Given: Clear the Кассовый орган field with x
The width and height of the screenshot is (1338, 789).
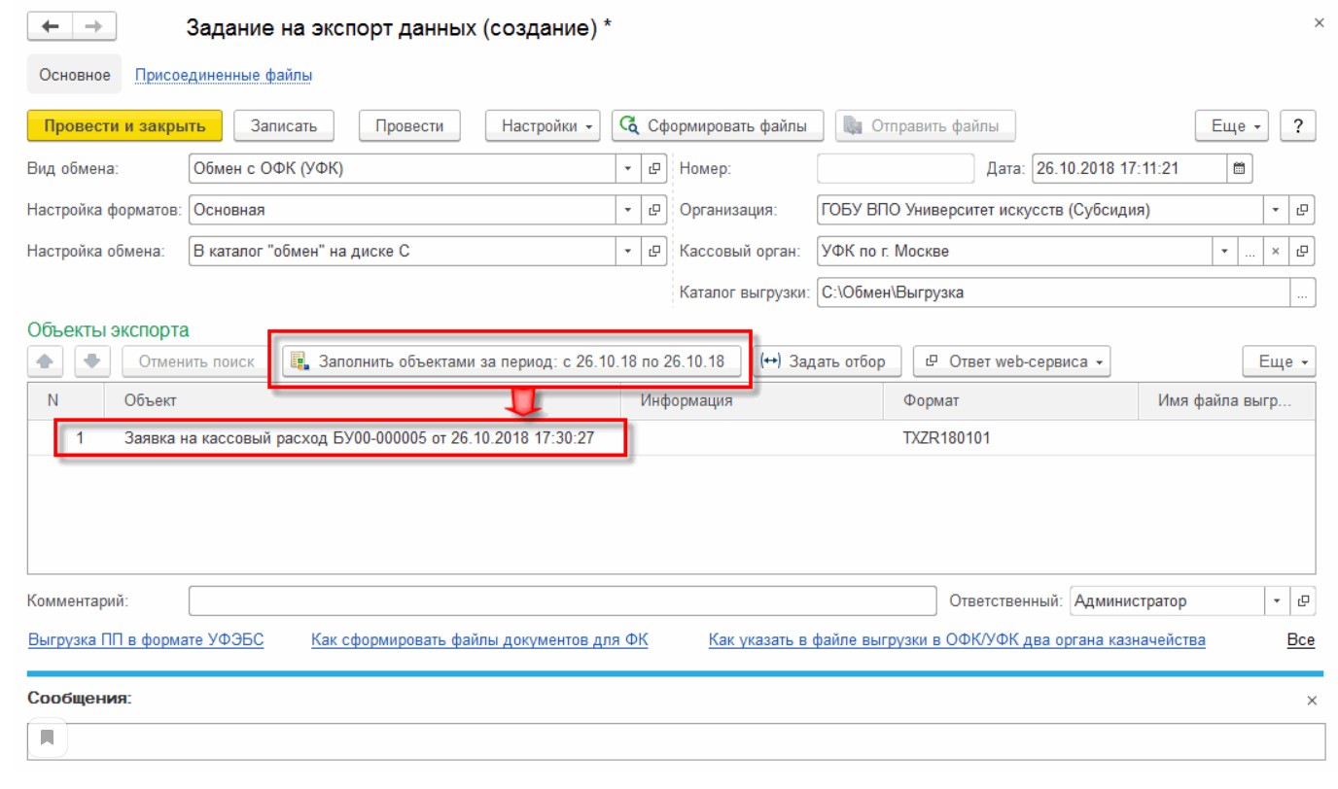Looking at the screenshot, I should 1277,252.
